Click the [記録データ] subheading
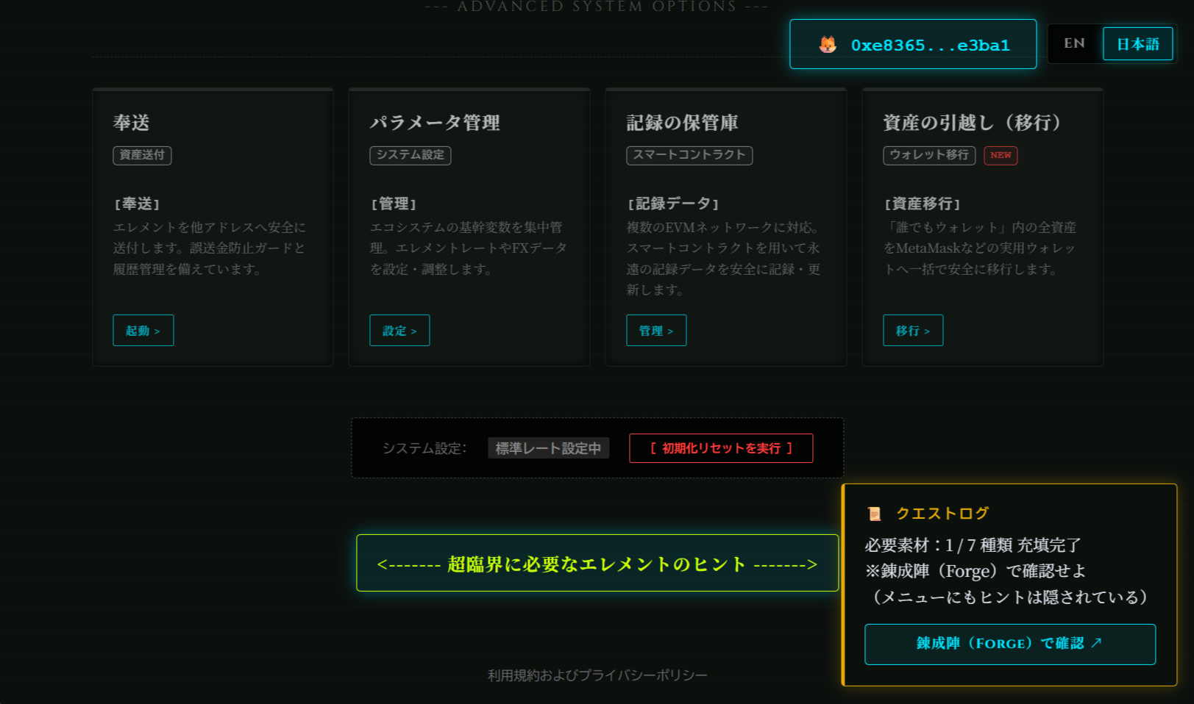This screenshot has width=1194, height=704. [672, 204]
